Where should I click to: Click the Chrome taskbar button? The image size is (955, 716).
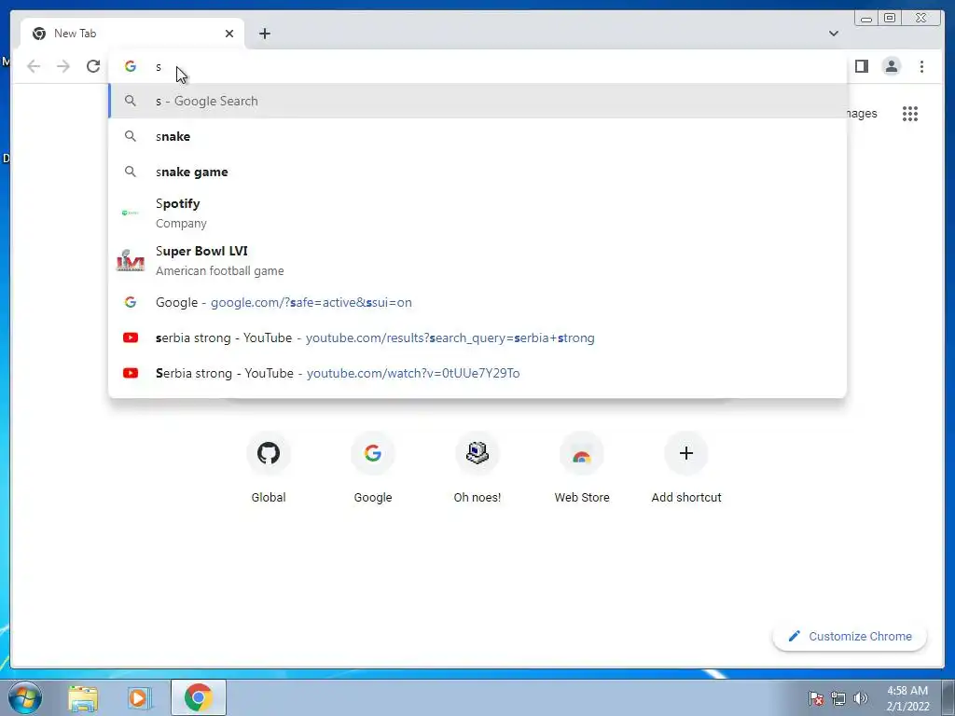point(199,698)
